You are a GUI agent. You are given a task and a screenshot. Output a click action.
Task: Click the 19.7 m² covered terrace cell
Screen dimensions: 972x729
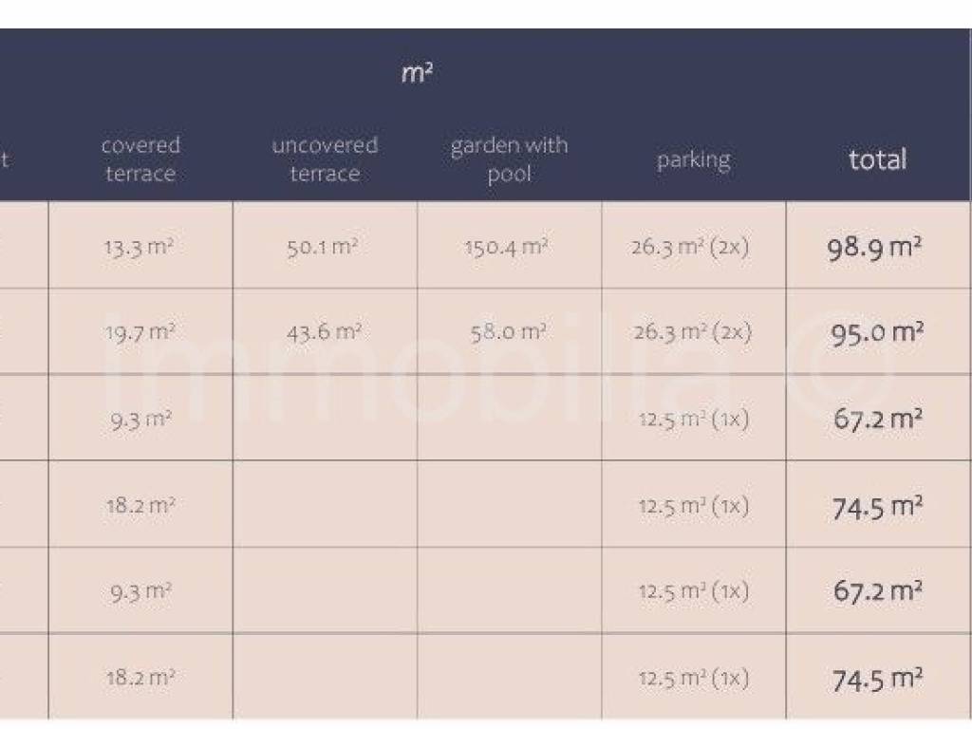pos(140,332)
